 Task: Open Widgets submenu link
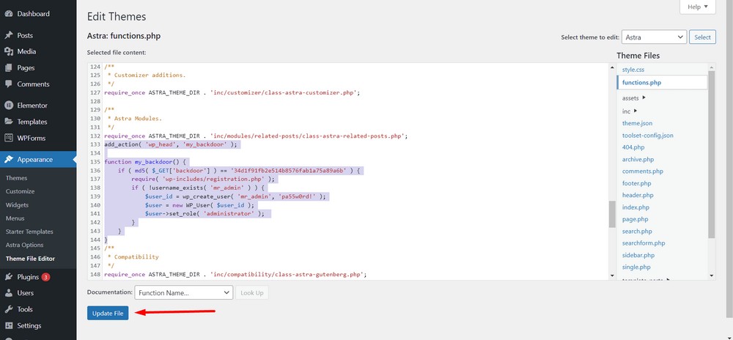pos(17,205)
